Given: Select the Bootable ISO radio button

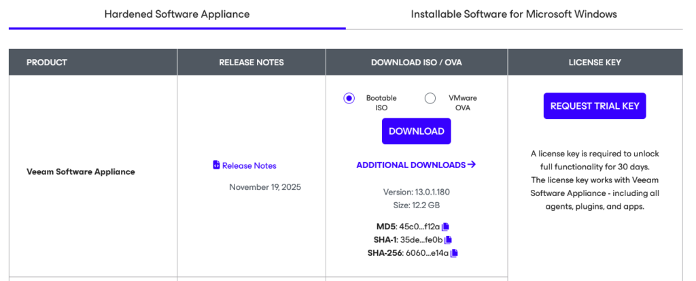Looking at the screenshot, I should coord(349,98).
